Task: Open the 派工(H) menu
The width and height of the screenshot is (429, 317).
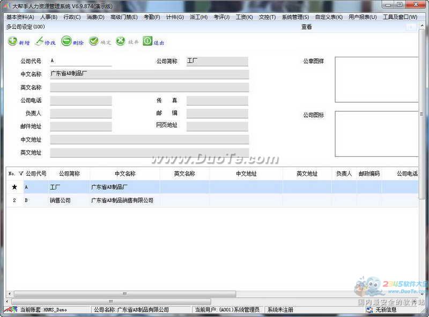Action: click(198, 17)
